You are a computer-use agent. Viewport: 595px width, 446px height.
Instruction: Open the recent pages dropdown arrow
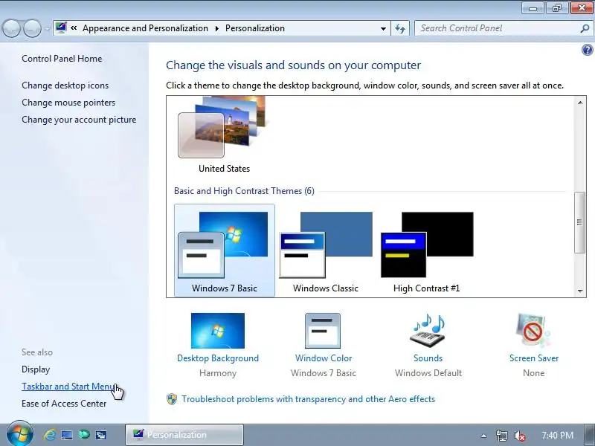(x=47, y=28)
